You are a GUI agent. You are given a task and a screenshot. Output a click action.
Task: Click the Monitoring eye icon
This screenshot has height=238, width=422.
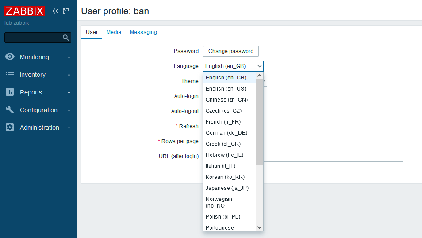[x=10, y=57]
